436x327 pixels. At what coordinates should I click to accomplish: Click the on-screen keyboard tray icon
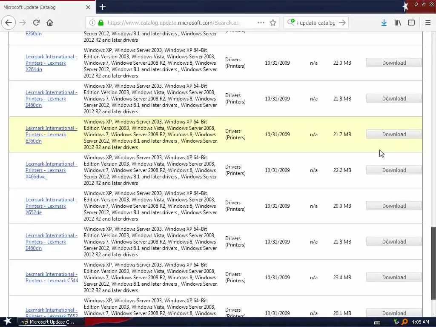point(377,322)
